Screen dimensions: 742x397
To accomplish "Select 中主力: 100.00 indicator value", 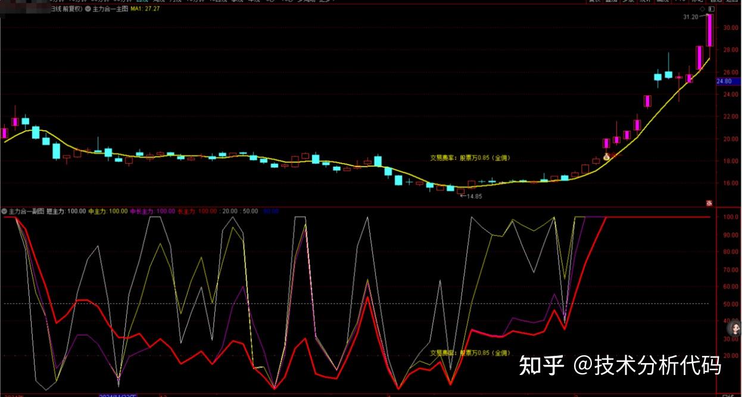I will tap(108, 211).
